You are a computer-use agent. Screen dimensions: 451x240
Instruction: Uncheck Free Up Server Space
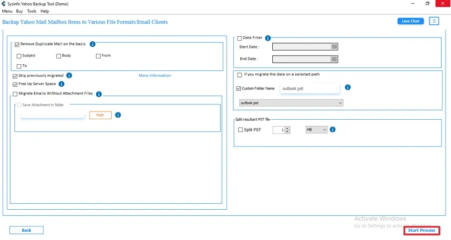click(x=15, y=85)
